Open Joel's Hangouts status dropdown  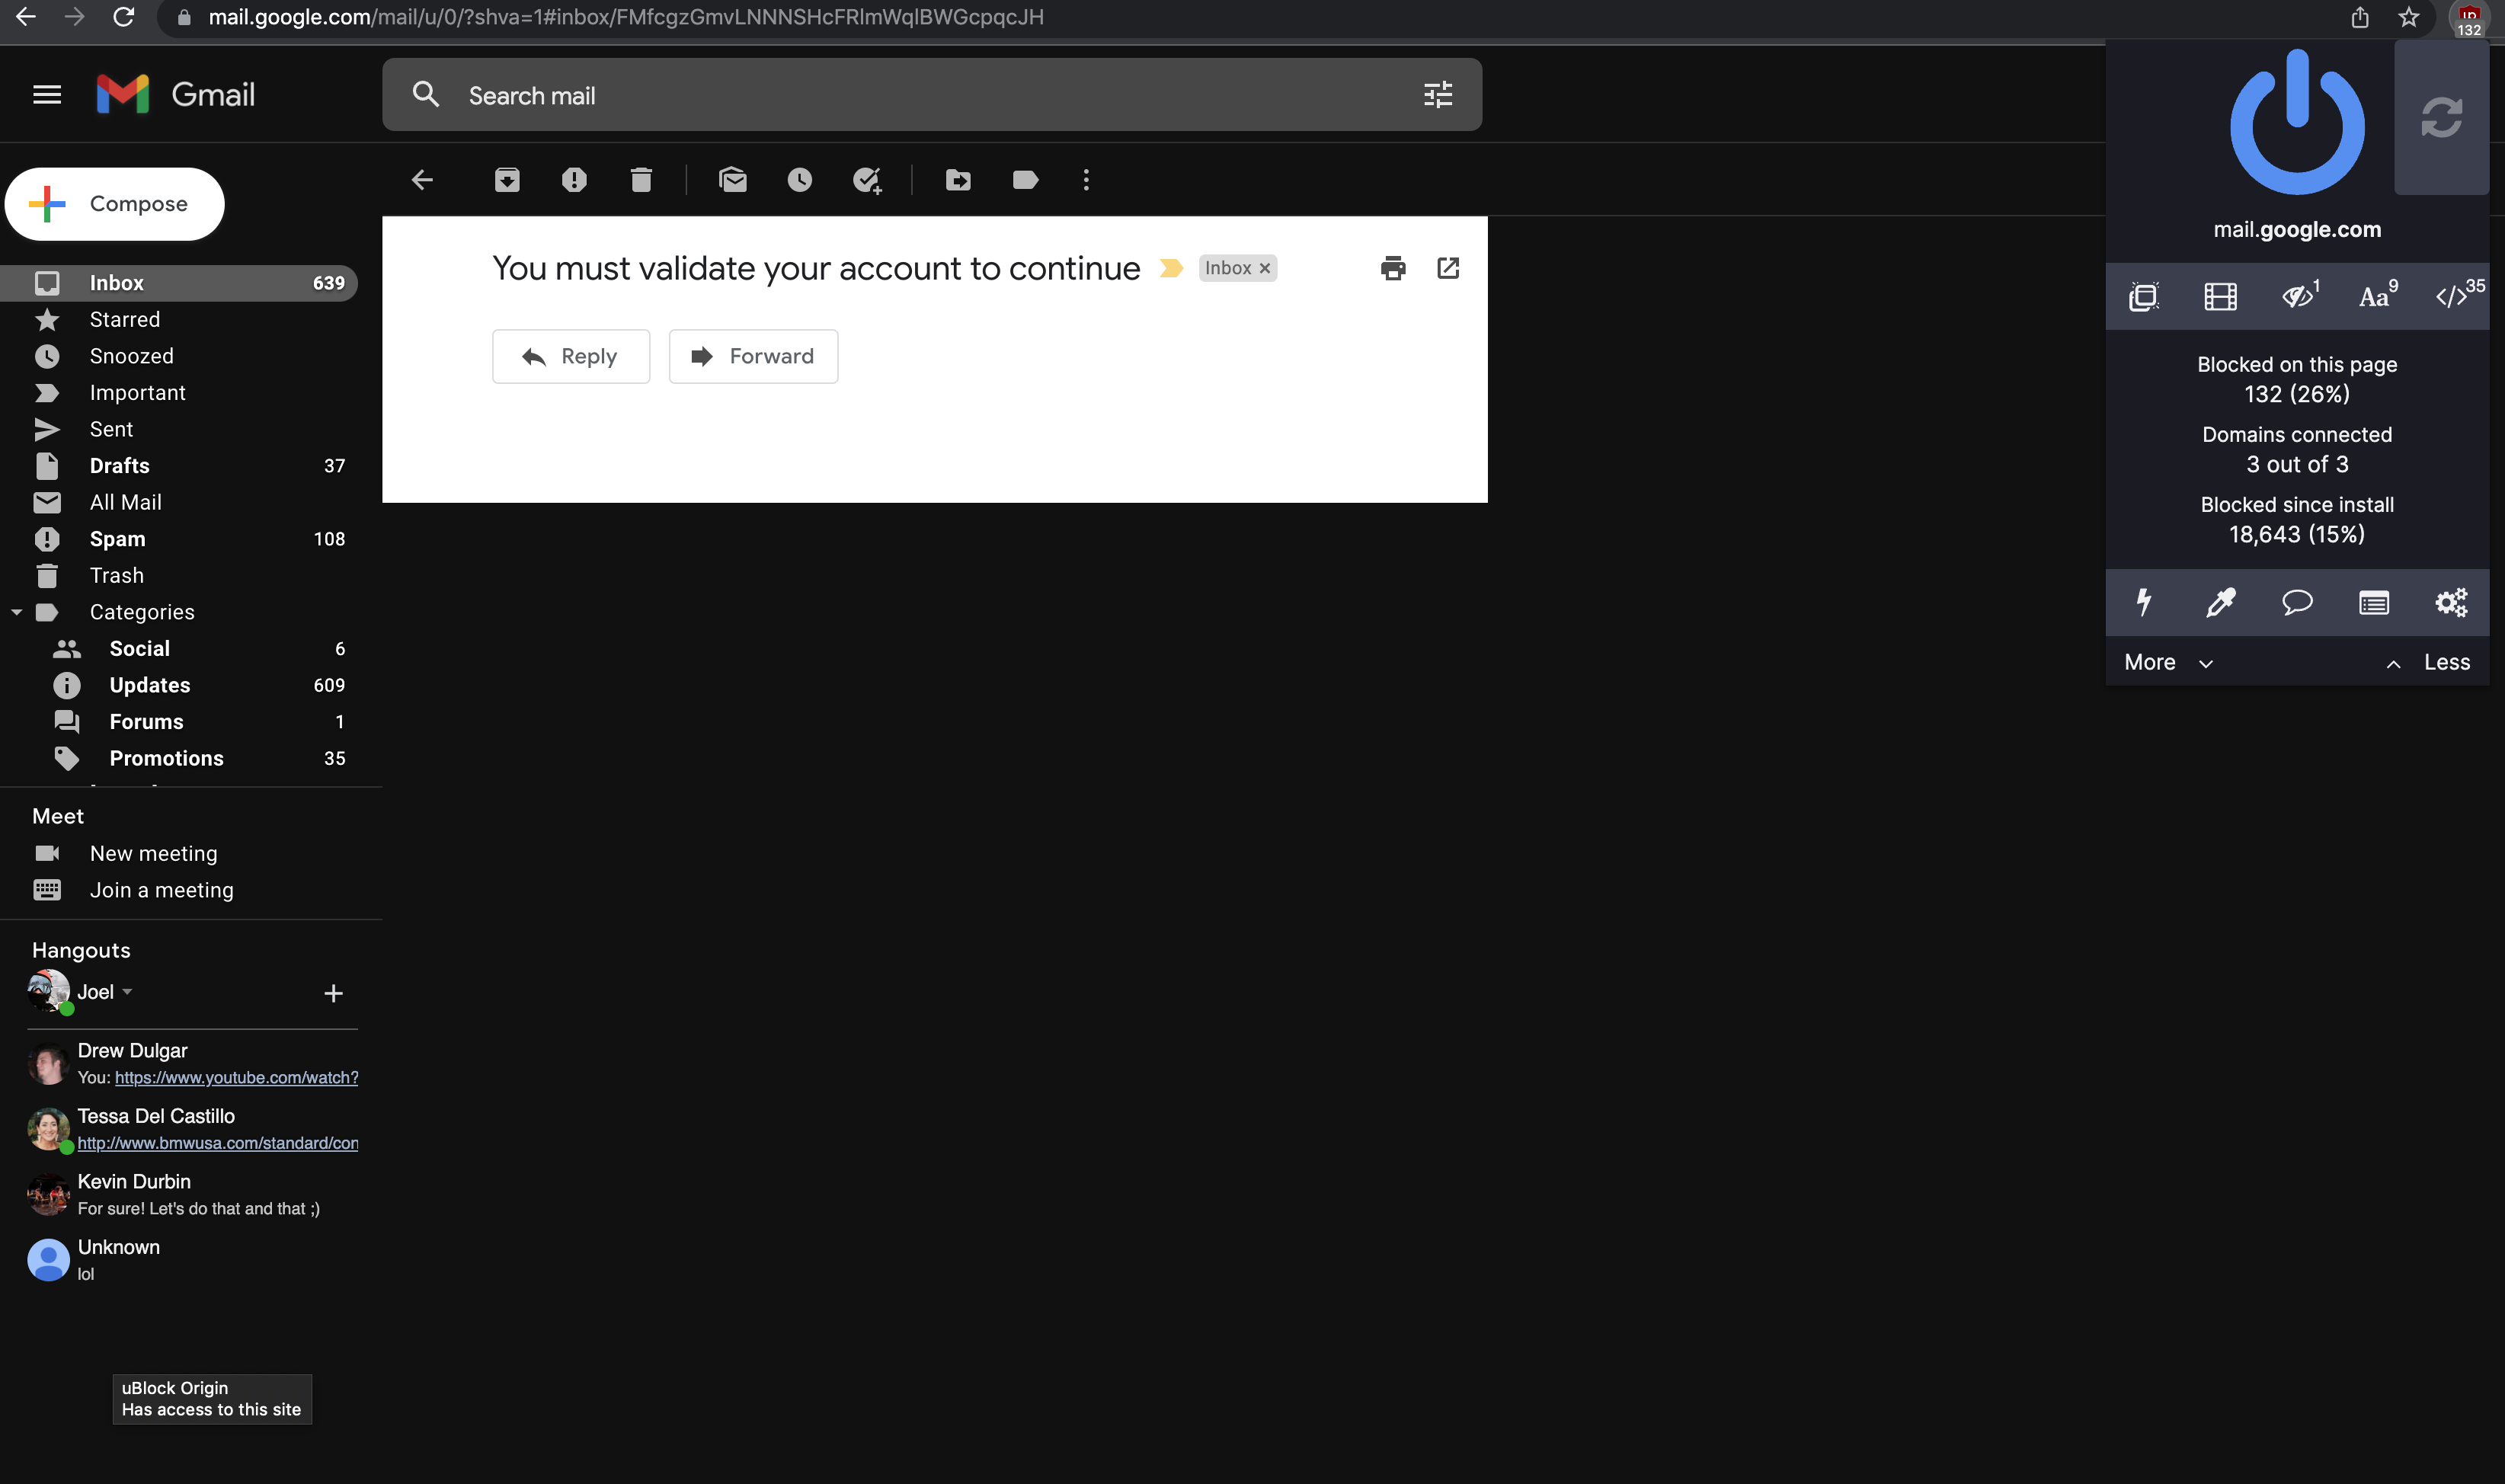[x=128, y=992]
